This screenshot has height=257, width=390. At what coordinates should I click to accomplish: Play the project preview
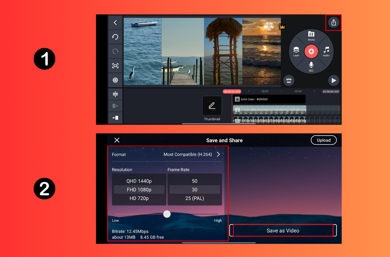tap(333, 80)
